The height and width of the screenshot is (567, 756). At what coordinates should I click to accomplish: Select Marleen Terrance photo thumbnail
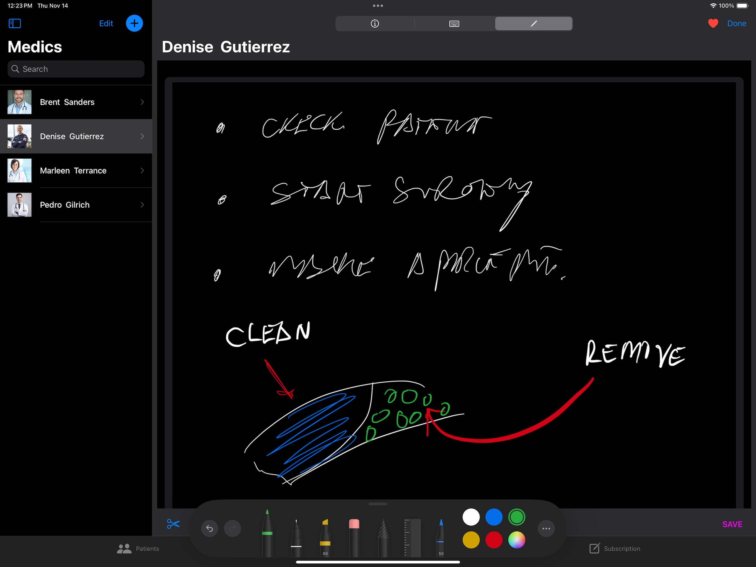tap(19, 170)
